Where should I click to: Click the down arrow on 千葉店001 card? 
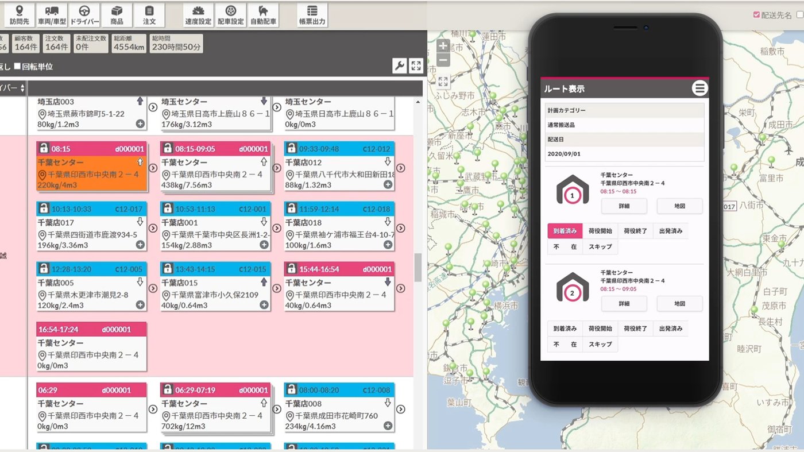264,222
